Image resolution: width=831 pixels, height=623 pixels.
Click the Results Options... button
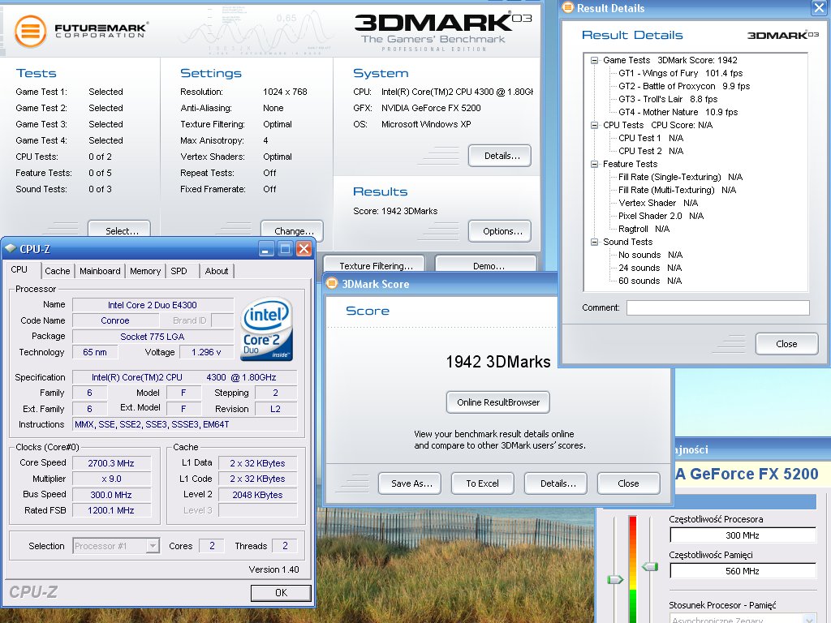(500, 231)
